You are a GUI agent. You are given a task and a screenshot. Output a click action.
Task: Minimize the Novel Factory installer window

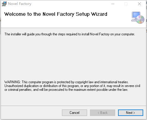pyautogui.click(x=113, y=4)
